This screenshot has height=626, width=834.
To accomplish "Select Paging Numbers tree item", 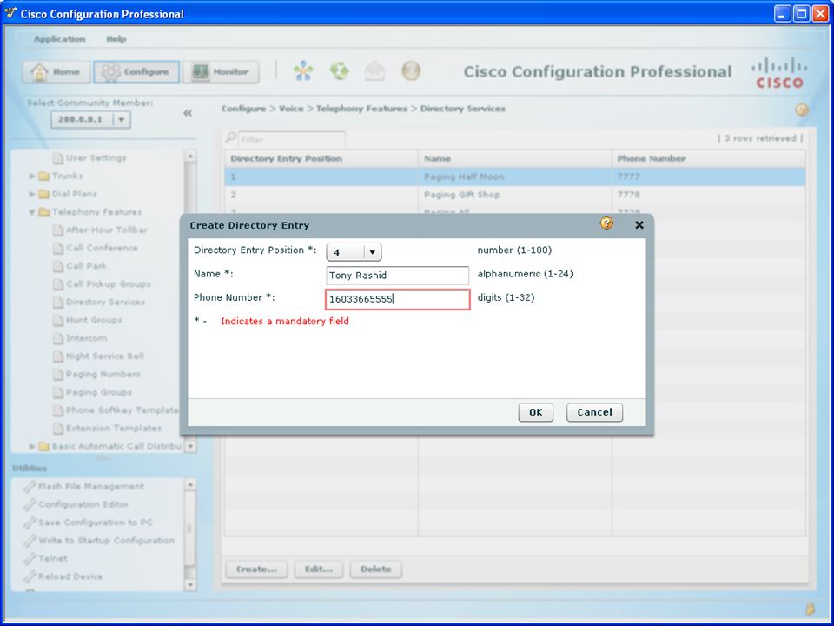I will click(x=96, y=375).
